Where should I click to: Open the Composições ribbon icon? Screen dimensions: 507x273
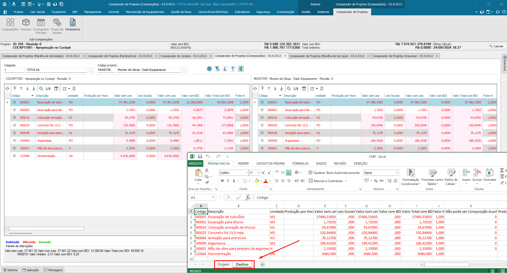coord(10,25)
